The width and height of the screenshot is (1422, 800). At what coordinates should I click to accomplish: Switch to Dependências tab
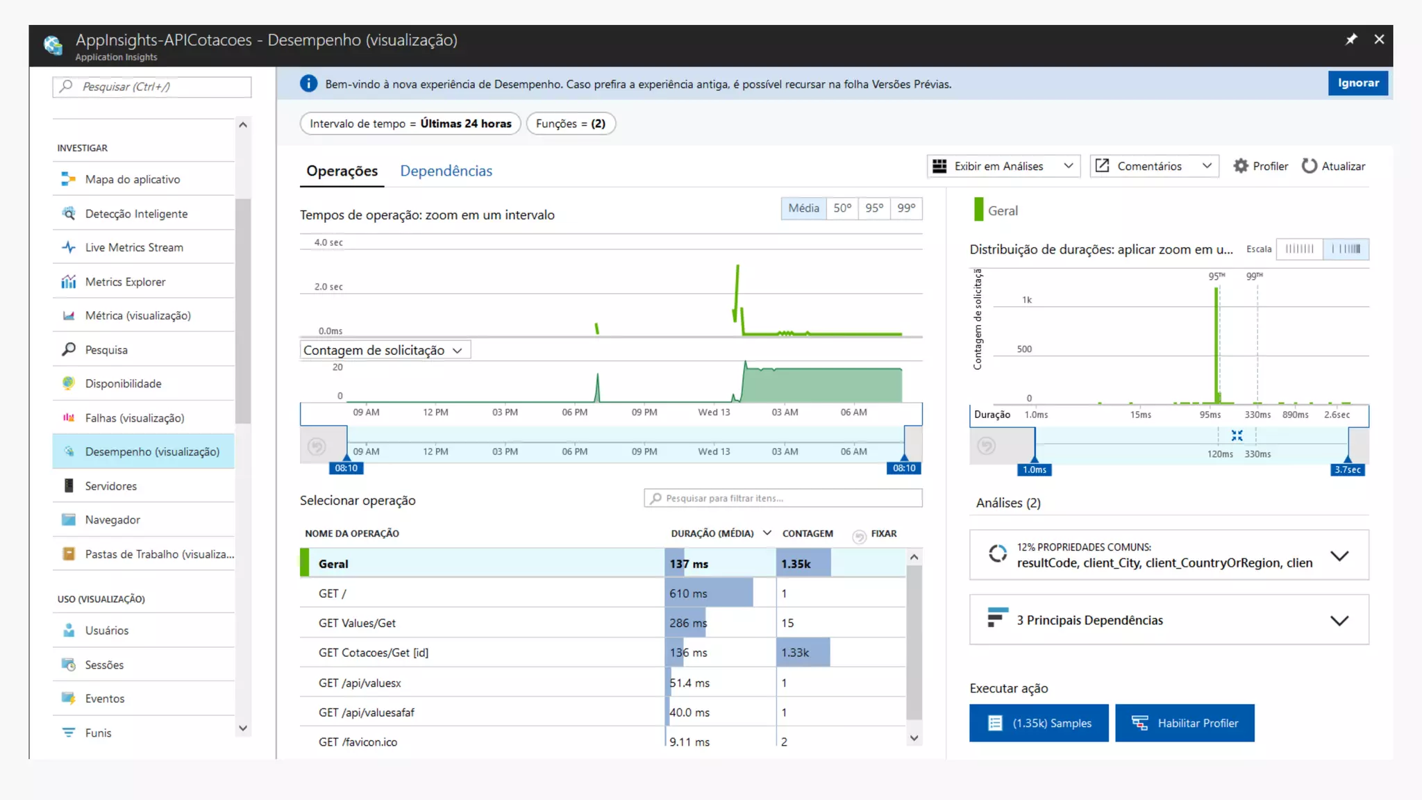click(x=446, y=171)
